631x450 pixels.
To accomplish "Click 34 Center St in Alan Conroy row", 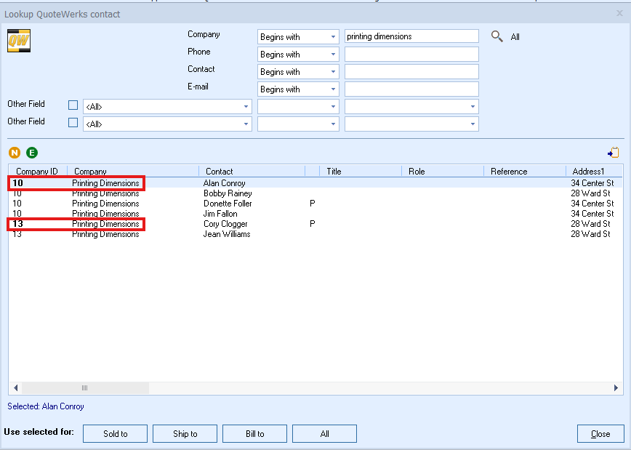I will coord(592,182).
